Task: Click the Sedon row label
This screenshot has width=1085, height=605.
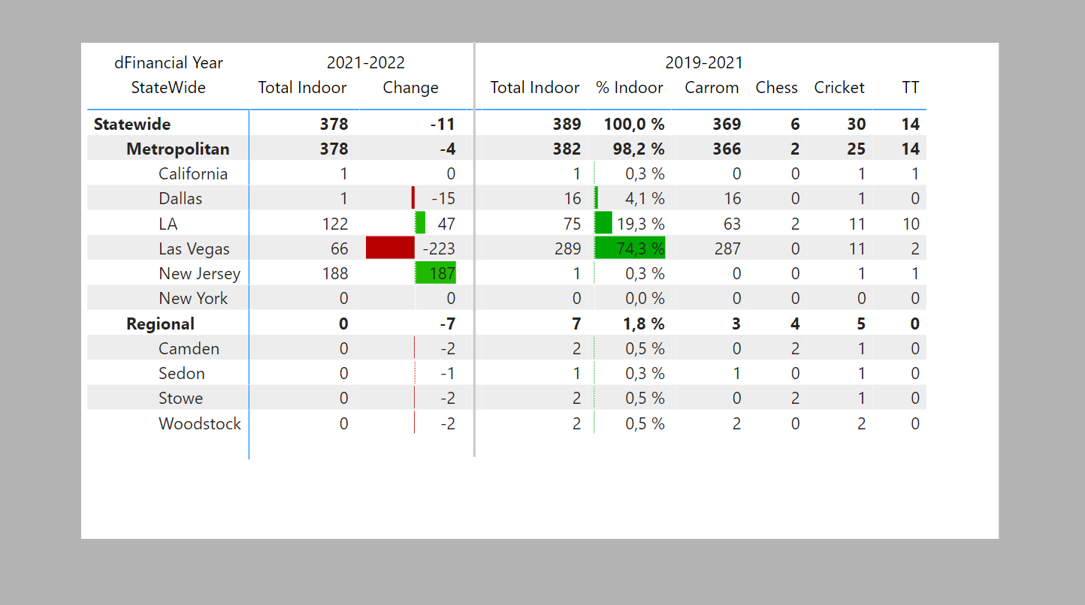Action: (x=182, y=373)
